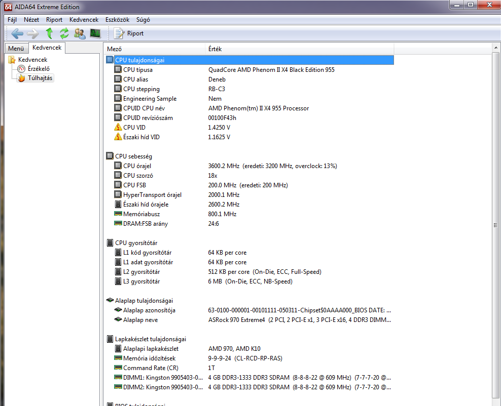The image size is (501, 406).
Task: Open the user management people icon
Action: coord(80,33)
